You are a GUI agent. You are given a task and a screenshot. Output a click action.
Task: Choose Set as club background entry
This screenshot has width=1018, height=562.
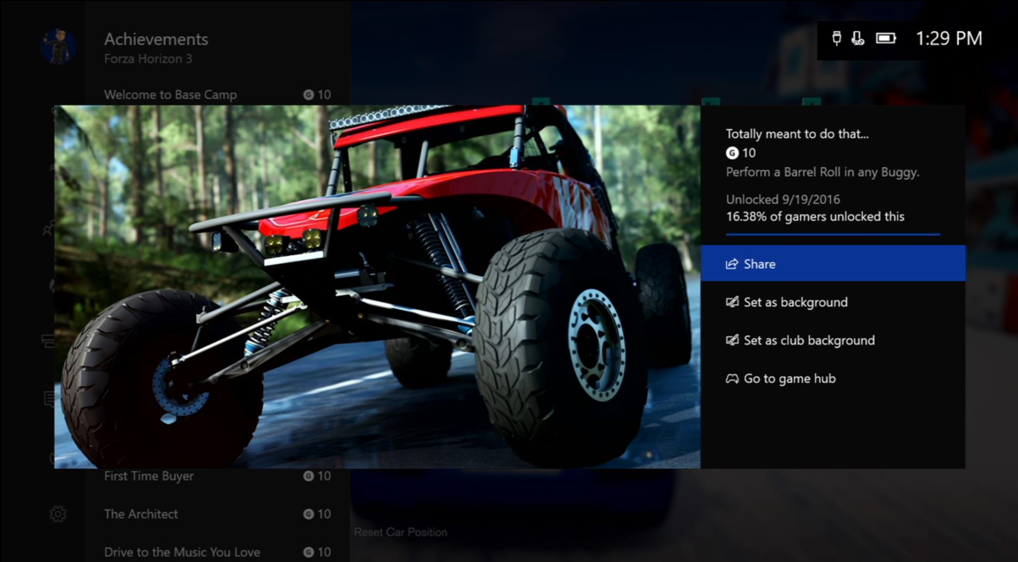pyautogui.click(x=809, y=340)
